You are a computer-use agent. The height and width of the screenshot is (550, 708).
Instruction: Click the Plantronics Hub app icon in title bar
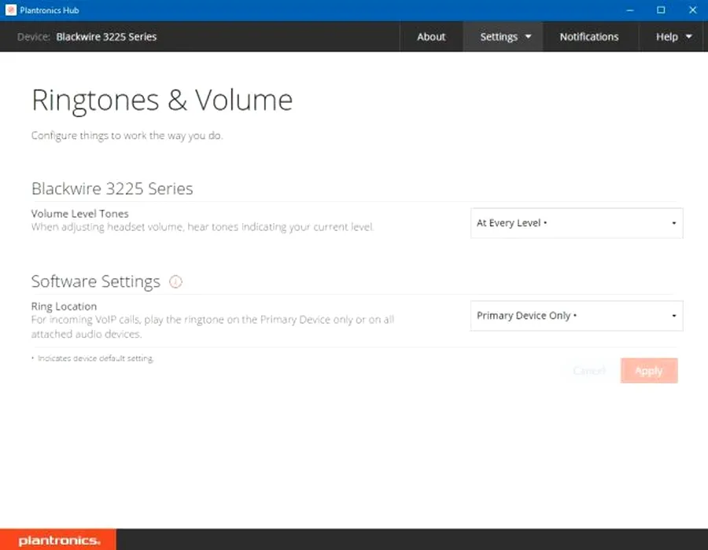point(11,10)
